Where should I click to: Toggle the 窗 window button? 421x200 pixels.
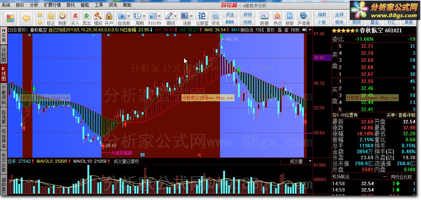tap(286, 30)
